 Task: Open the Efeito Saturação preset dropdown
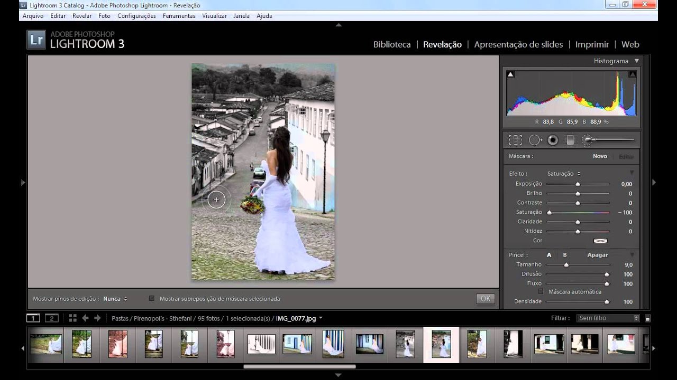(x=564, y=174)
